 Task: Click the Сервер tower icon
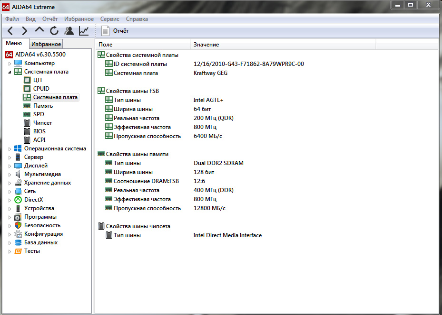point(18,157)
